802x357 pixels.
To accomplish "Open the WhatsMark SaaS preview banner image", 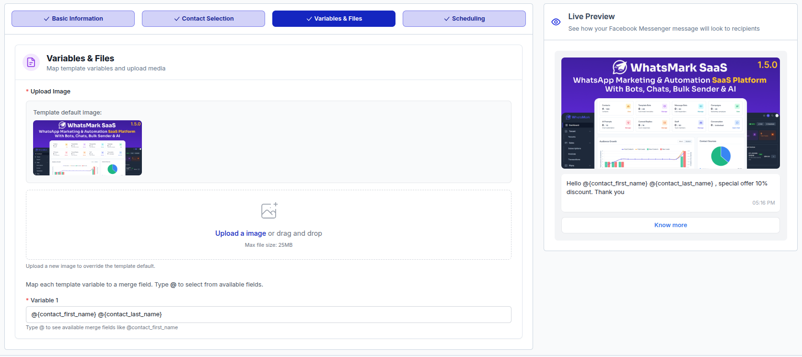I will 671,113.
